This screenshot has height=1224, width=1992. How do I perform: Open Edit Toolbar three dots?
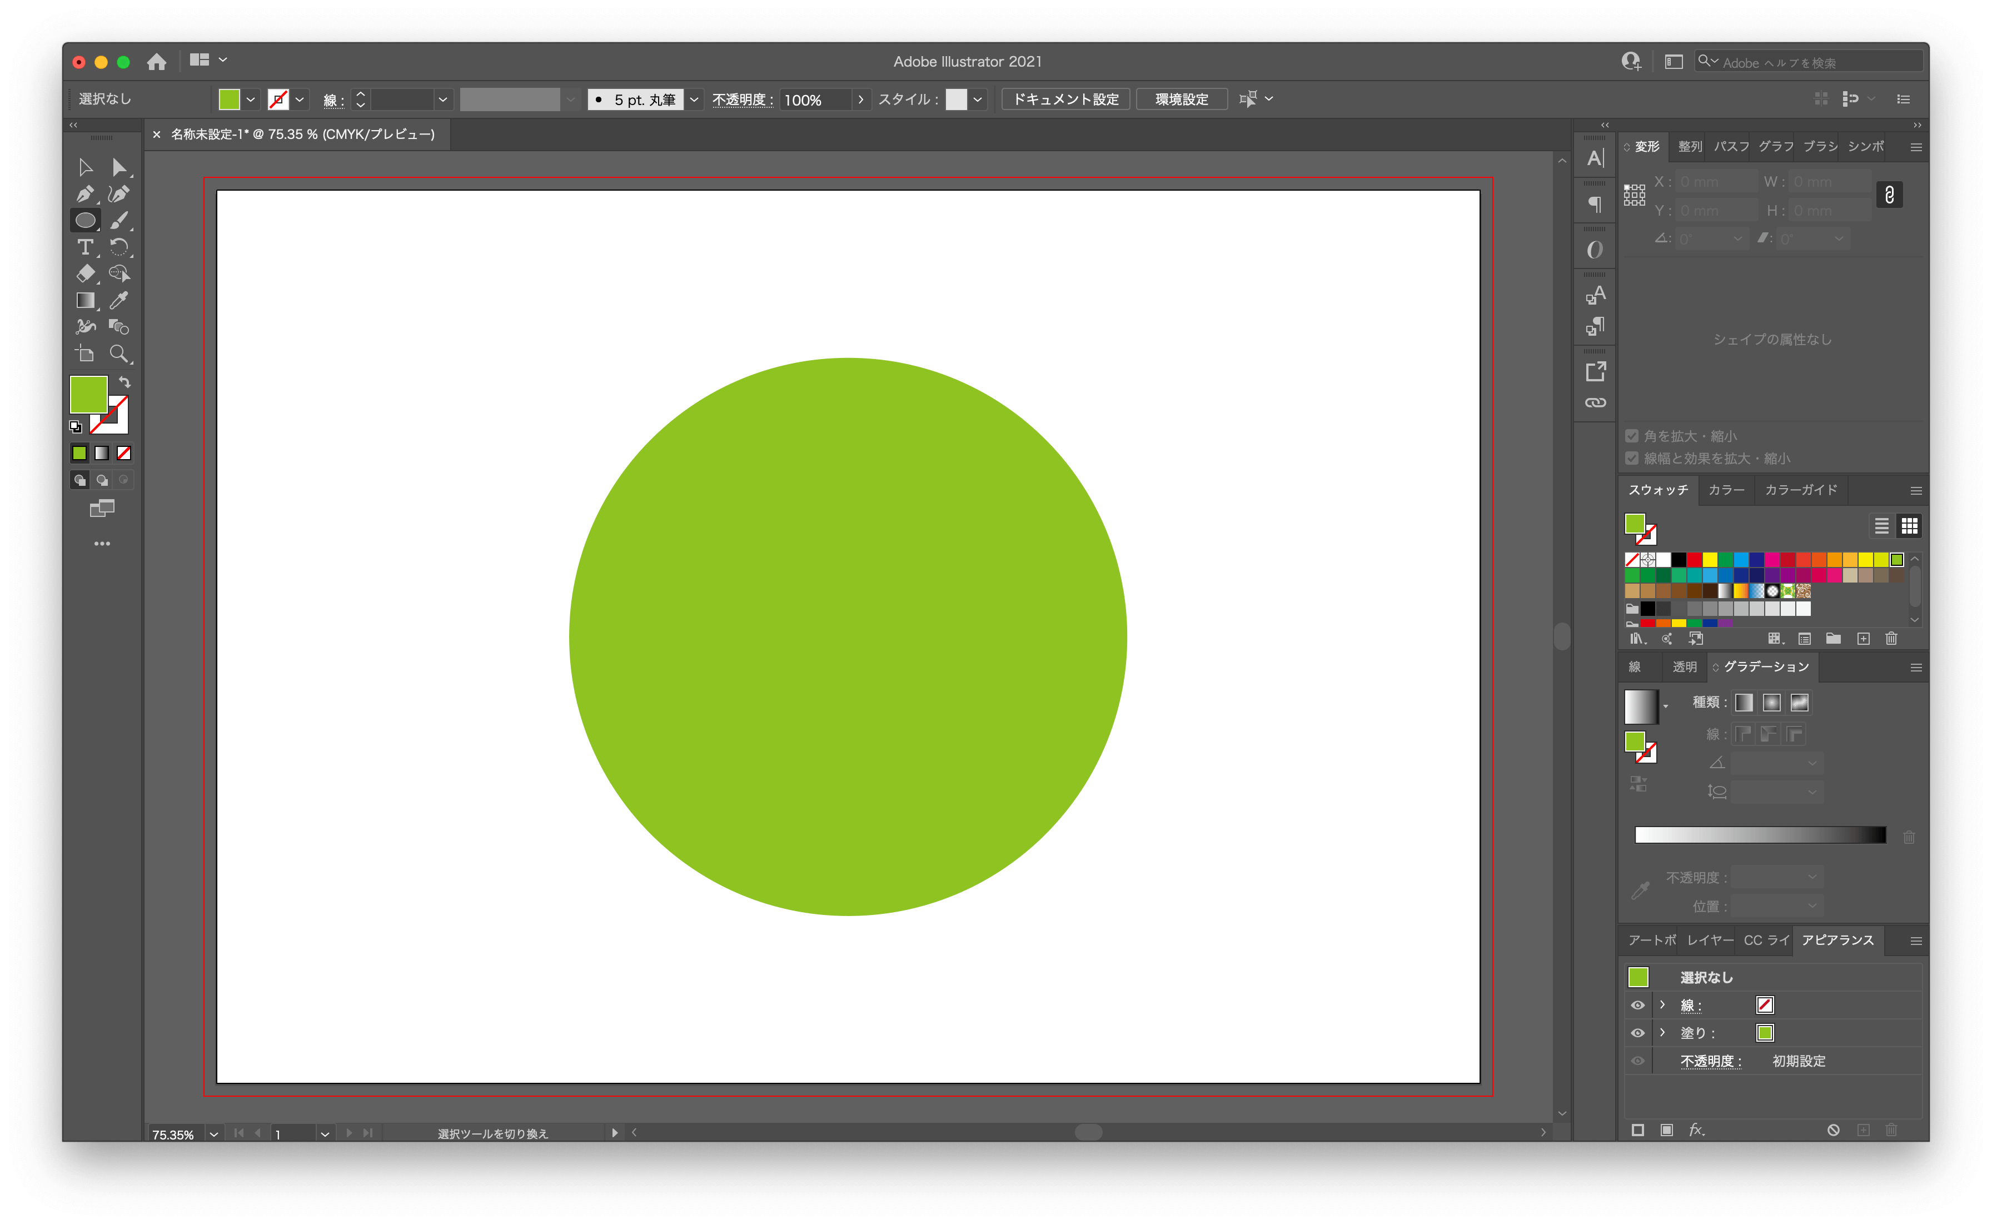pyautogui.click(x=102, y=544)
